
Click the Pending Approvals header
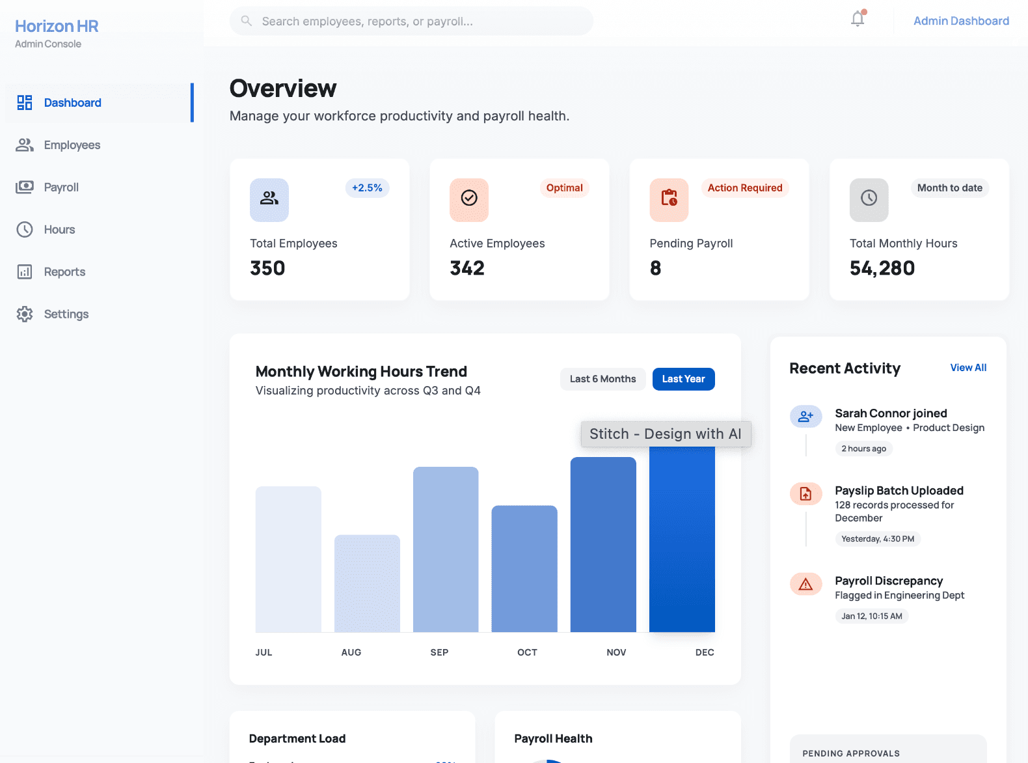click(851, 753)
